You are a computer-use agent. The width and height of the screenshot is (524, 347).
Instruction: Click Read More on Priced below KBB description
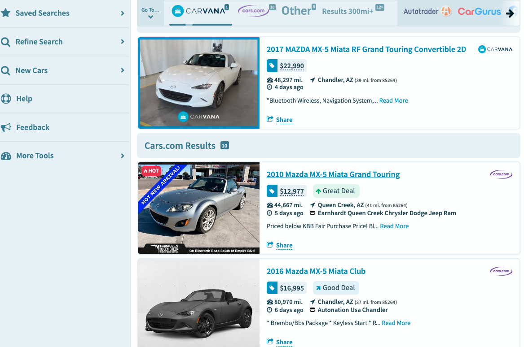click(x=394, y=226)
